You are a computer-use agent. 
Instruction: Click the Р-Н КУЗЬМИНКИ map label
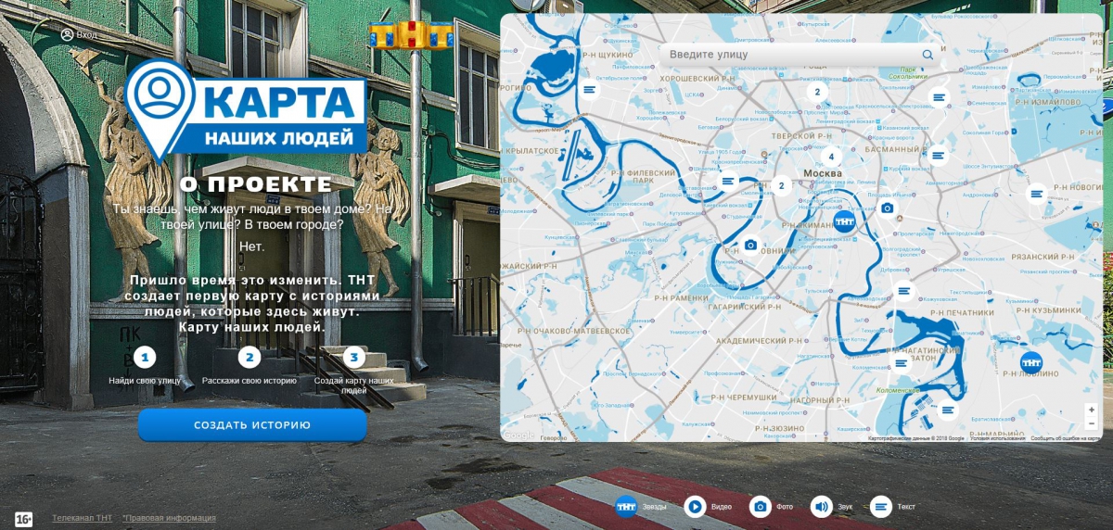coord(1046,310)
